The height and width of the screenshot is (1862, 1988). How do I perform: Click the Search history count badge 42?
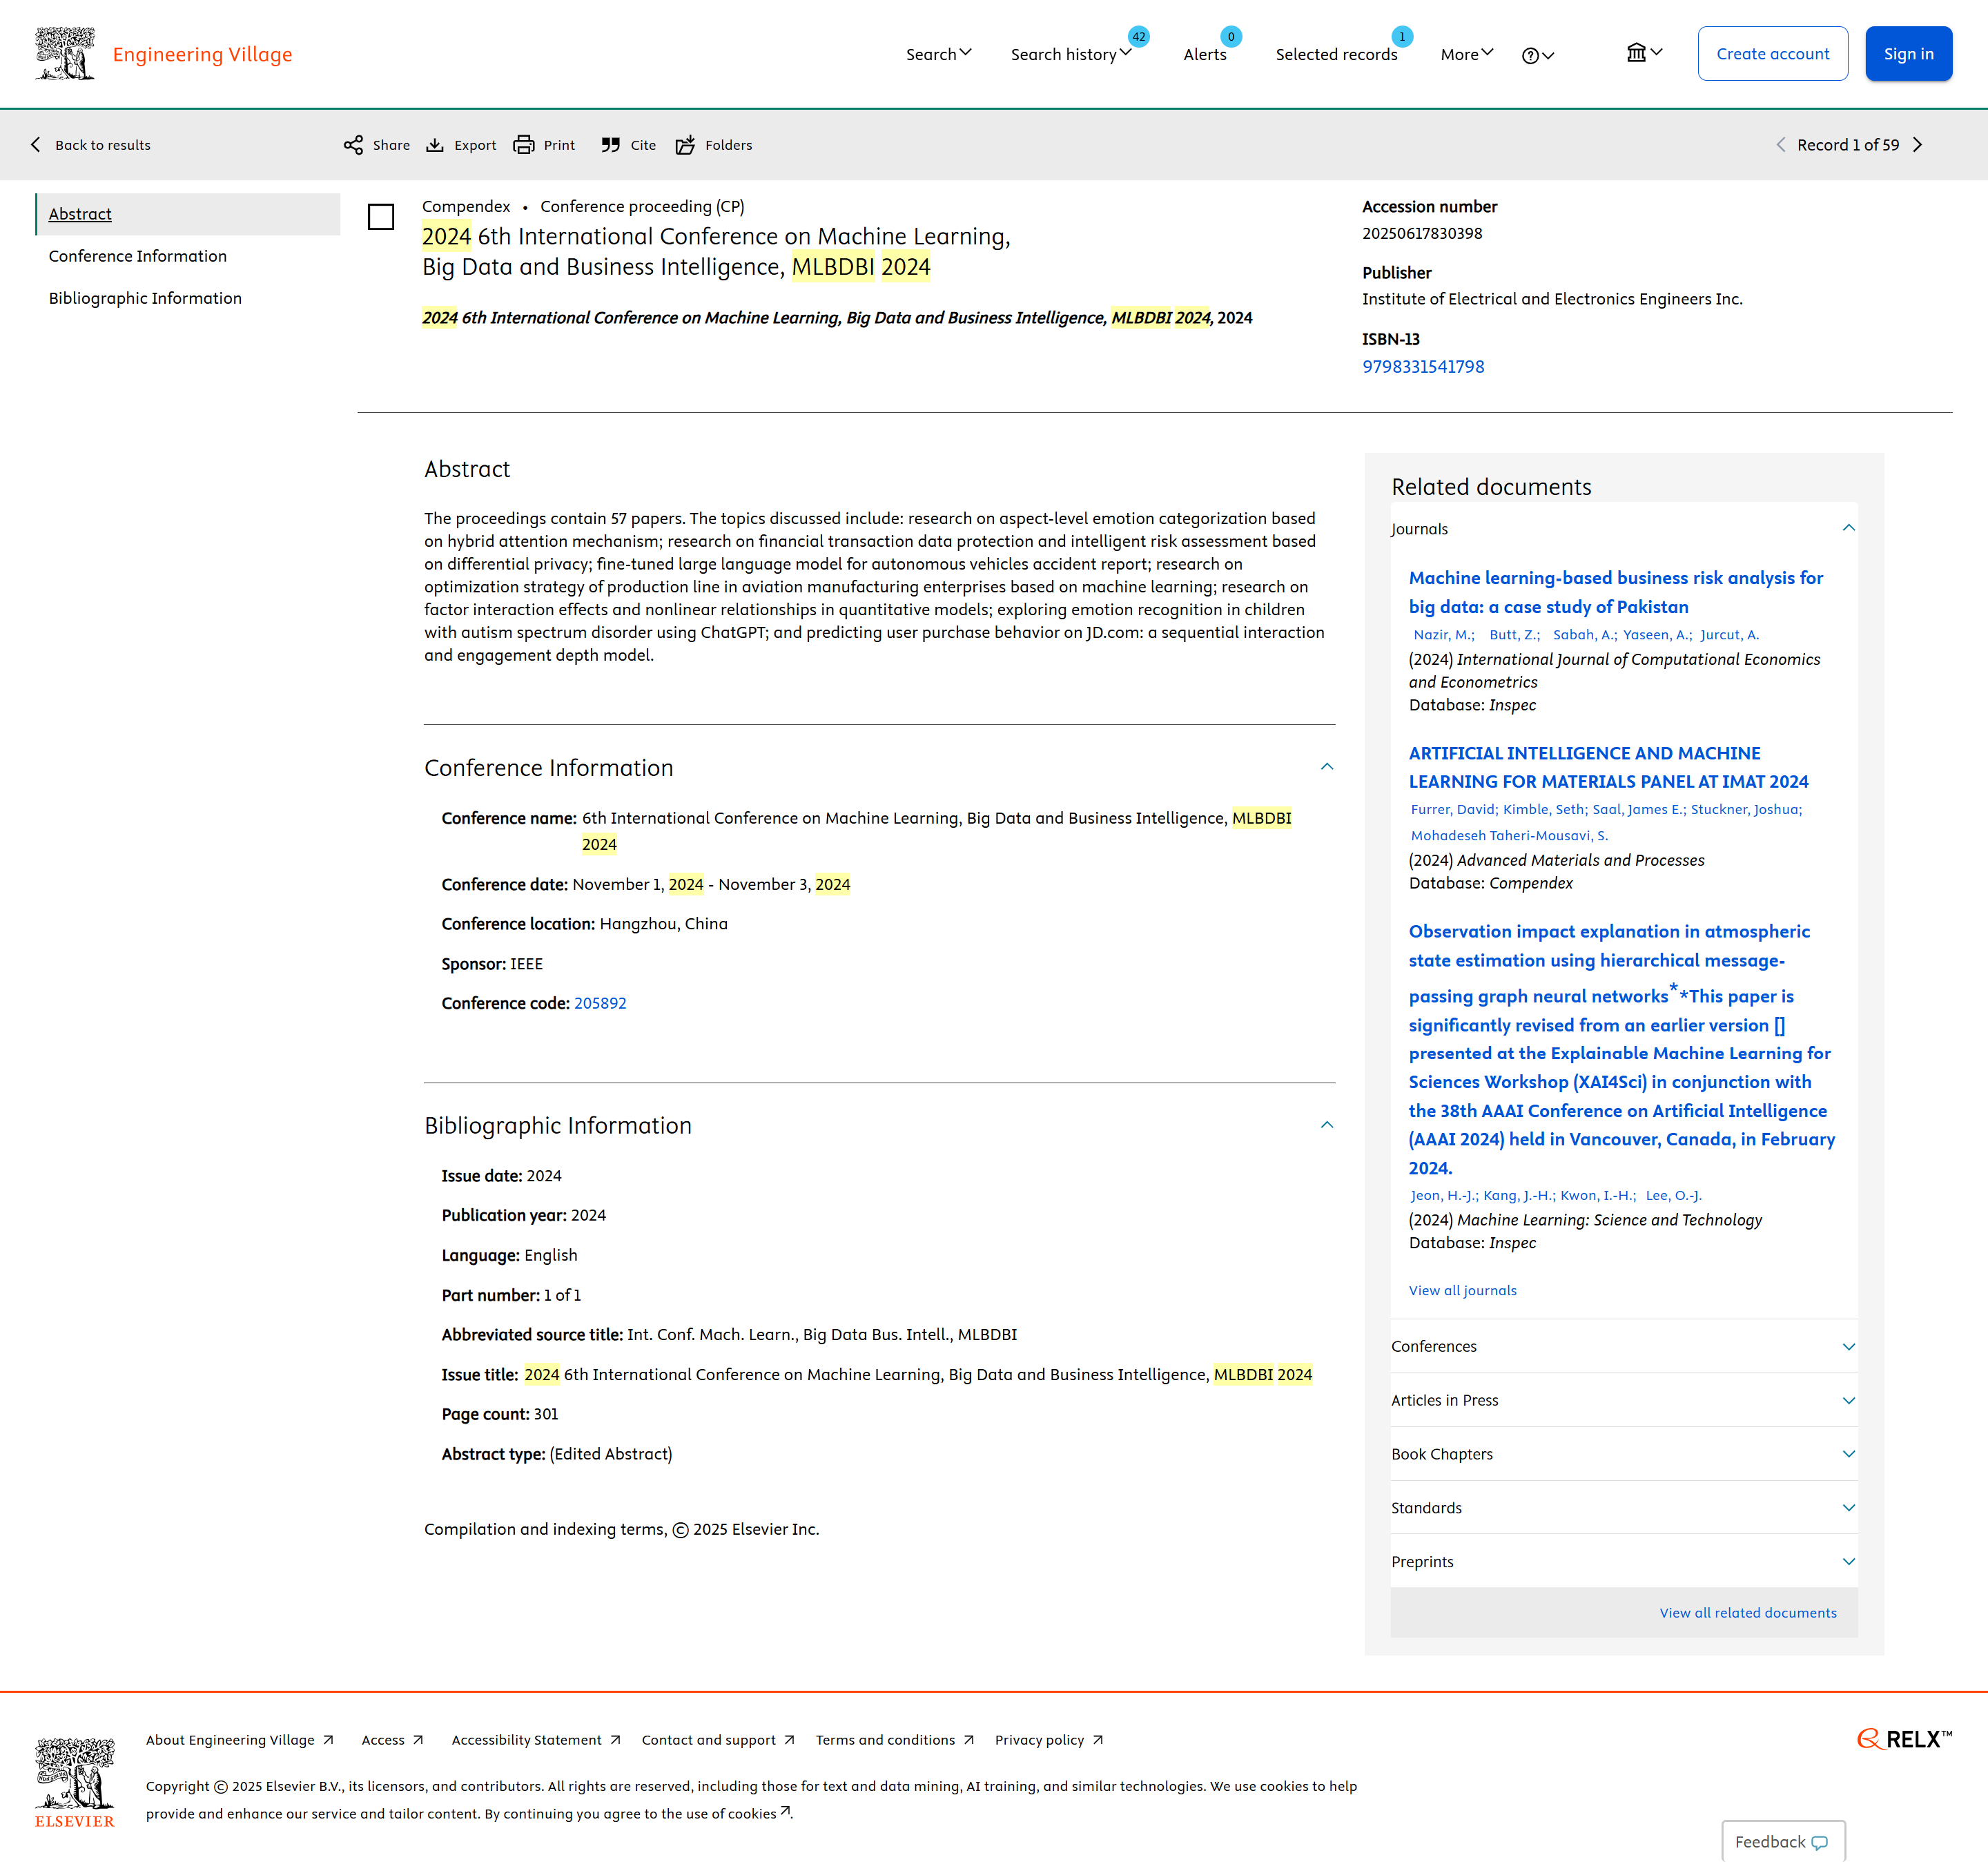coord(1138,37)
